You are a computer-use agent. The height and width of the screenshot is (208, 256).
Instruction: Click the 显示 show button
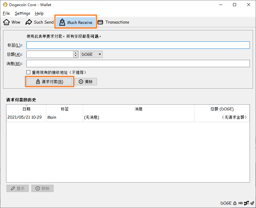(18, 188)
